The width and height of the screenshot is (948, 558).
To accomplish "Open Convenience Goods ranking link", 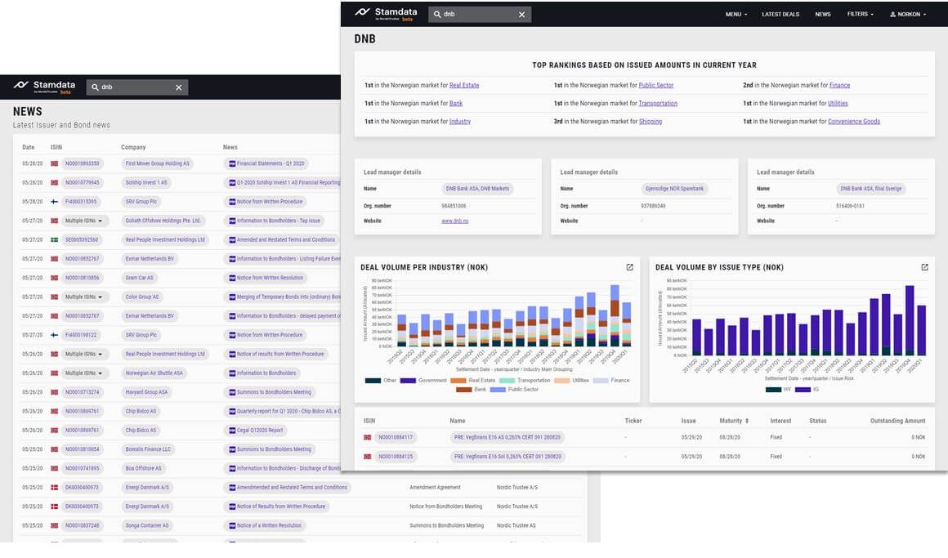I will (x=854, y=122).
